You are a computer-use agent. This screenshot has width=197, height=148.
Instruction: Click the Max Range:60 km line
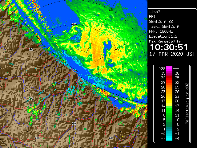(165, 41)
